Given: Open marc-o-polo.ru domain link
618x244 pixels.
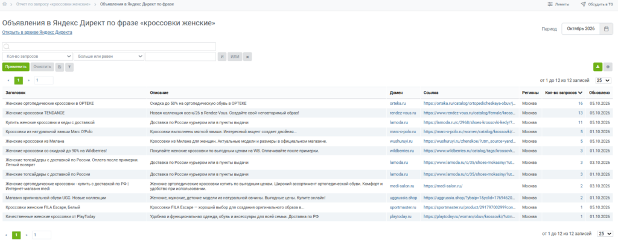Looking at the screenshot, I should pyautogui.click(x=403, y=132).
